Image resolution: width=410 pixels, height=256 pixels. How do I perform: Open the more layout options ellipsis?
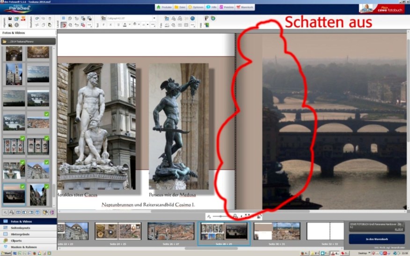pyautogui.click(x=89, y=25)
